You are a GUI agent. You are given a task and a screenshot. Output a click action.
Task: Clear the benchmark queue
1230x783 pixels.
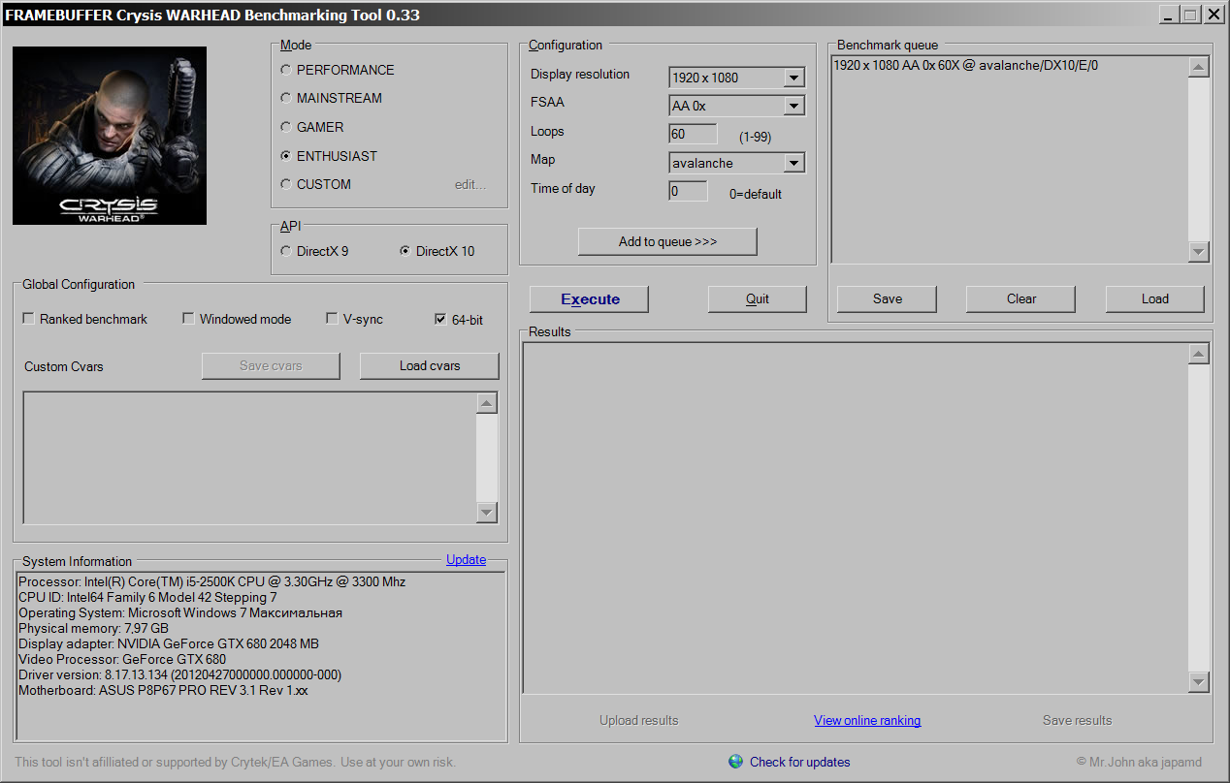pos(1020,299)
